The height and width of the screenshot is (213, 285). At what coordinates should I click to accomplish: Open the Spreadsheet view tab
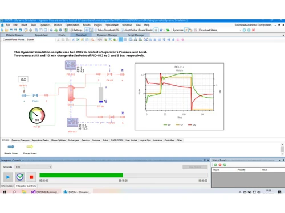(41, 35)
